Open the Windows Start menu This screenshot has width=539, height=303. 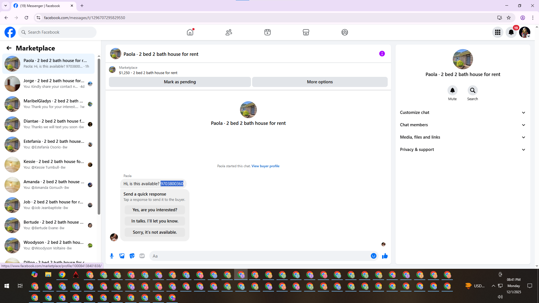click(7, 286)
